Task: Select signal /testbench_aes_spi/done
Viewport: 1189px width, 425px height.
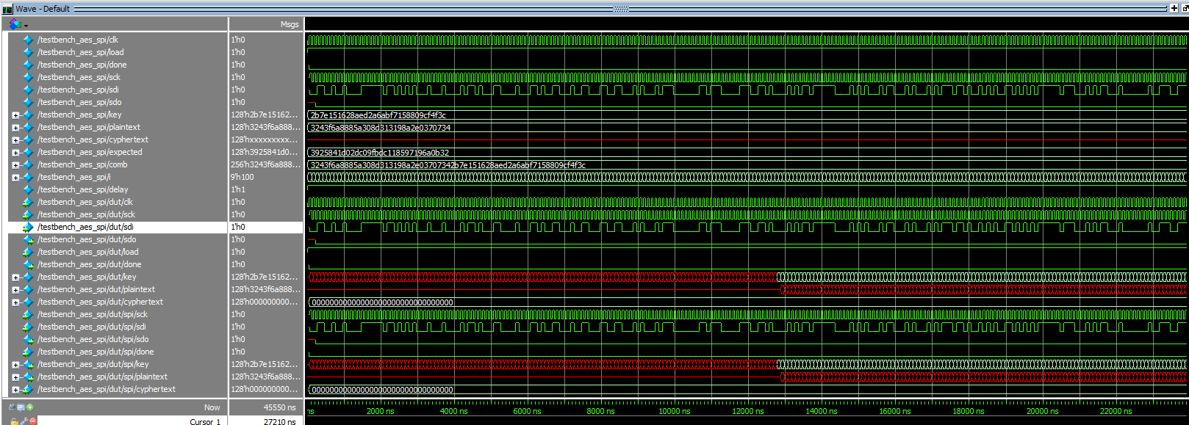Action: point(82,65)
